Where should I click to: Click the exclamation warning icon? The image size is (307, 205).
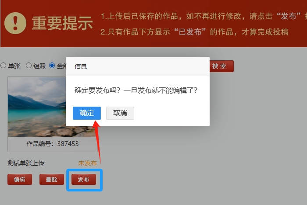click(x=15, y=23)
